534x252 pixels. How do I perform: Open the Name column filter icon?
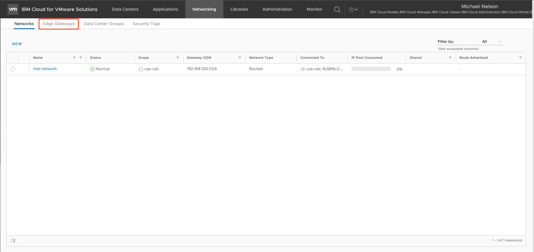pyautogui.click(x=80, y=57)
